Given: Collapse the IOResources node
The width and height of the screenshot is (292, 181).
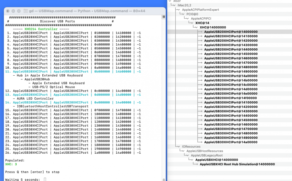Looking at the screenshot, I should (x=179, y=146).
